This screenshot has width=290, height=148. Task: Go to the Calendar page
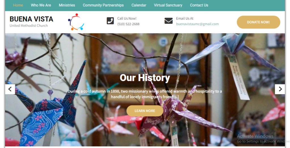pos(139,5)
